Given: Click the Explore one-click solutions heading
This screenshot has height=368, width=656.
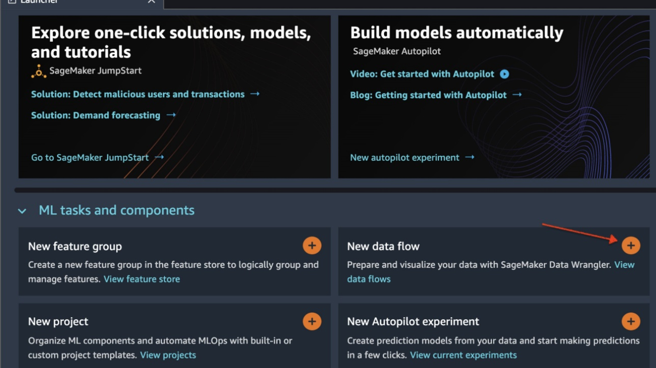Looking at the screenshot, I should pyautogui.click(x=171, y=42).
